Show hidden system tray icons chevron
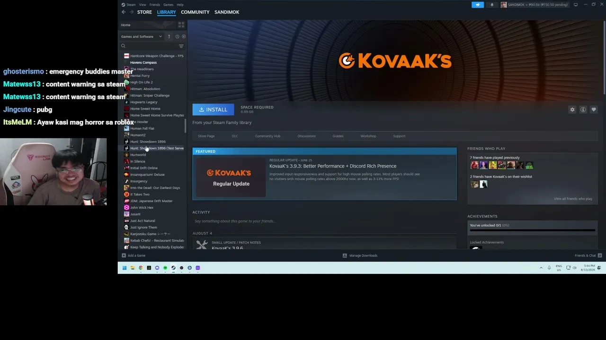This screenshot has width=606, height=340. [541, 268]
